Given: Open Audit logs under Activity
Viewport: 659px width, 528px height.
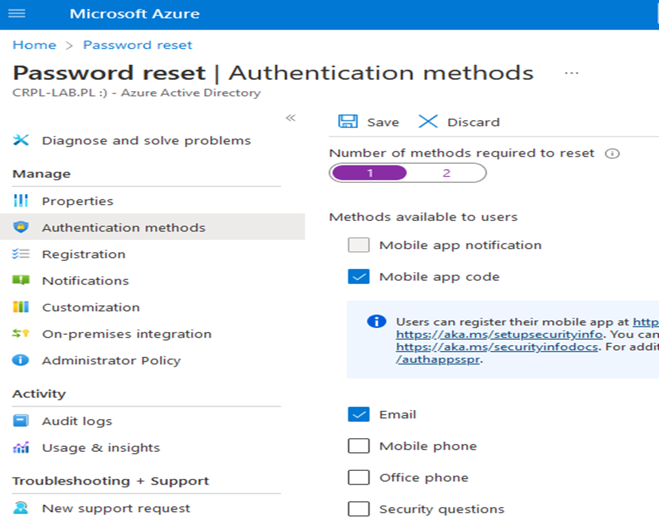Looking at the screenshot, I should coord(77,421).
